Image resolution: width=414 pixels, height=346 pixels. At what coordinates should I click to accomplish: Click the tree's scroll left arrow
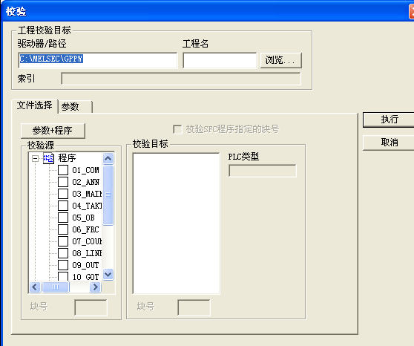[35, 287]
